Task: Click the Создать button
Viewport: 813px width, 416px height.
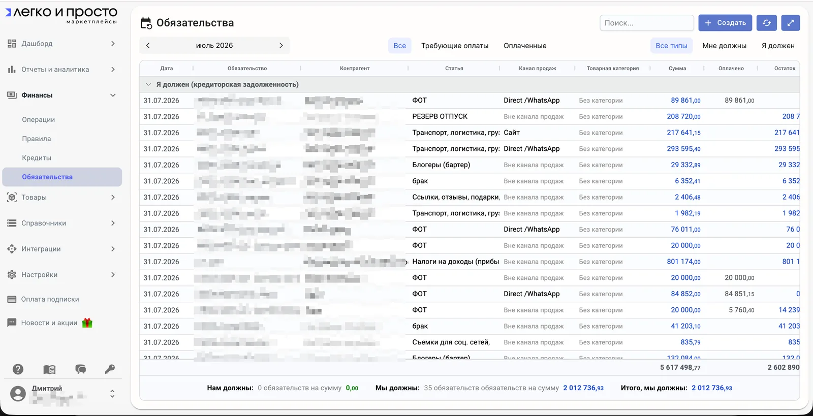Action: tap(725, 23)
